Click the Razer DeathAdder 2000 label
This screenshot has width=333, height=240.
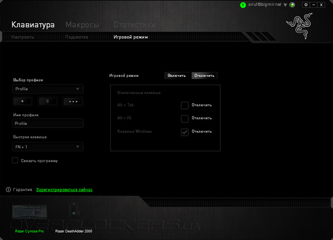(74, 231)
